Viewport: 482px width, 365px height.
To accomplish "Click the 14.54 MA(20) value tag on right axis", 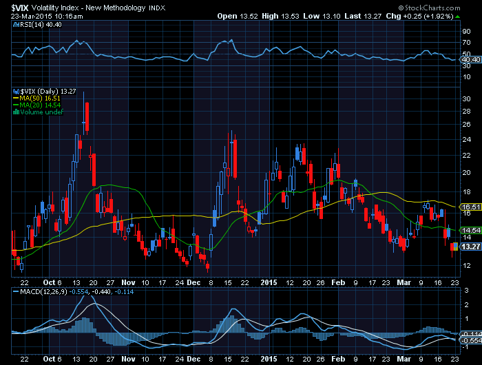I will pos(470,230).
